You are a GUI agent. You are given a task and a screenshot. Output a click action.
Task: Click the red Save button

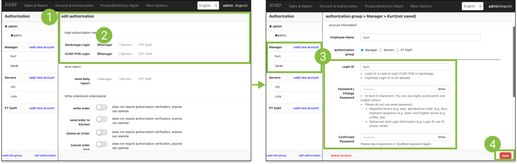point(505,156)
